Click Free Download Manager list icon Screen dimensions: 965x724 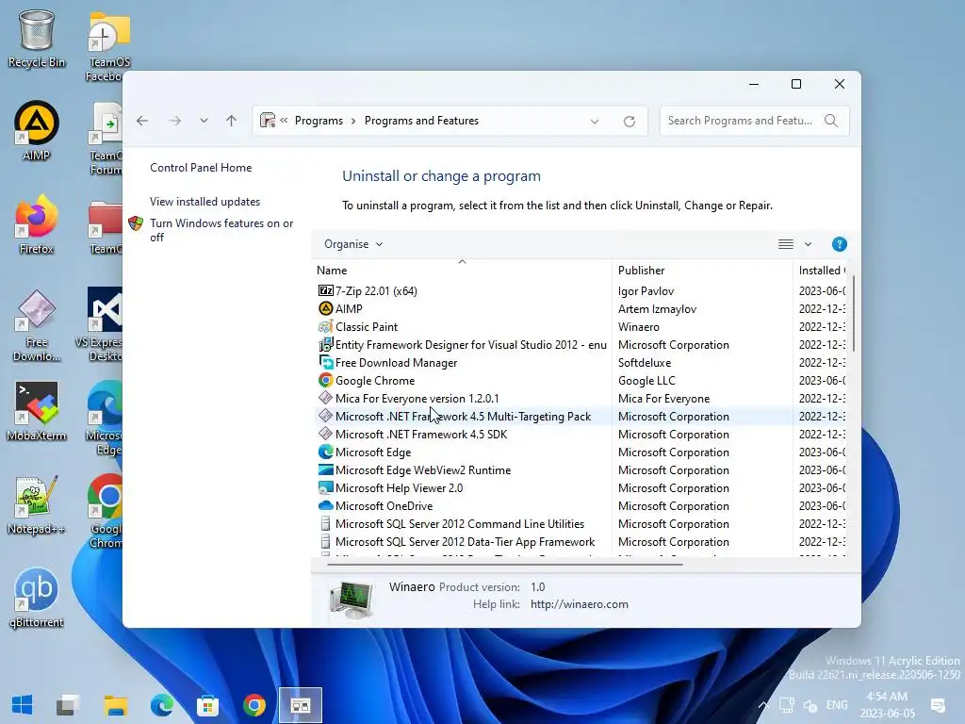pyautogui.click(x=325, y=363)
